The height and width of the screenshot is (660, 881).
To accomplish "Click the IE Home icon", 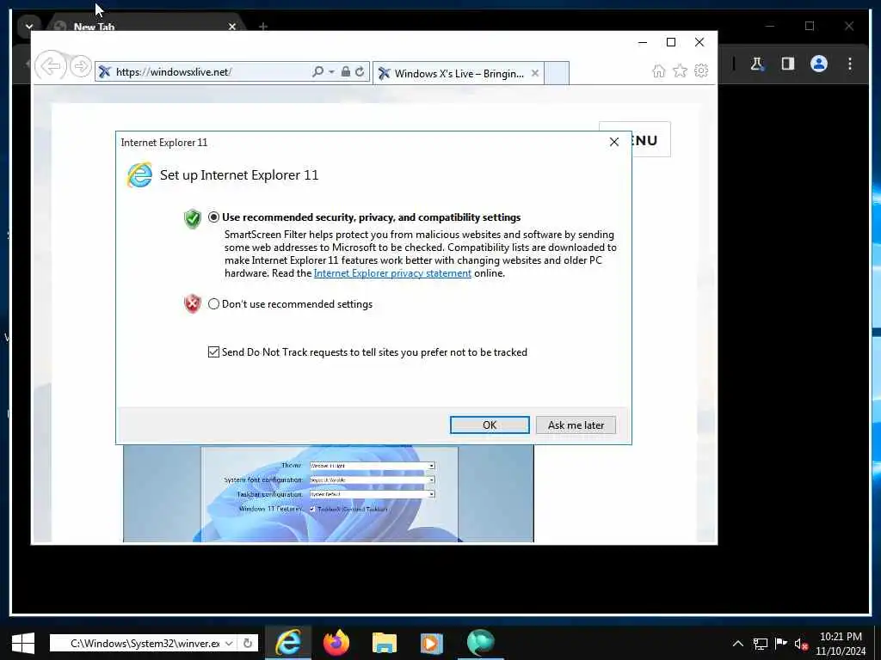I will pyautogui.click(x=658, y=70).
